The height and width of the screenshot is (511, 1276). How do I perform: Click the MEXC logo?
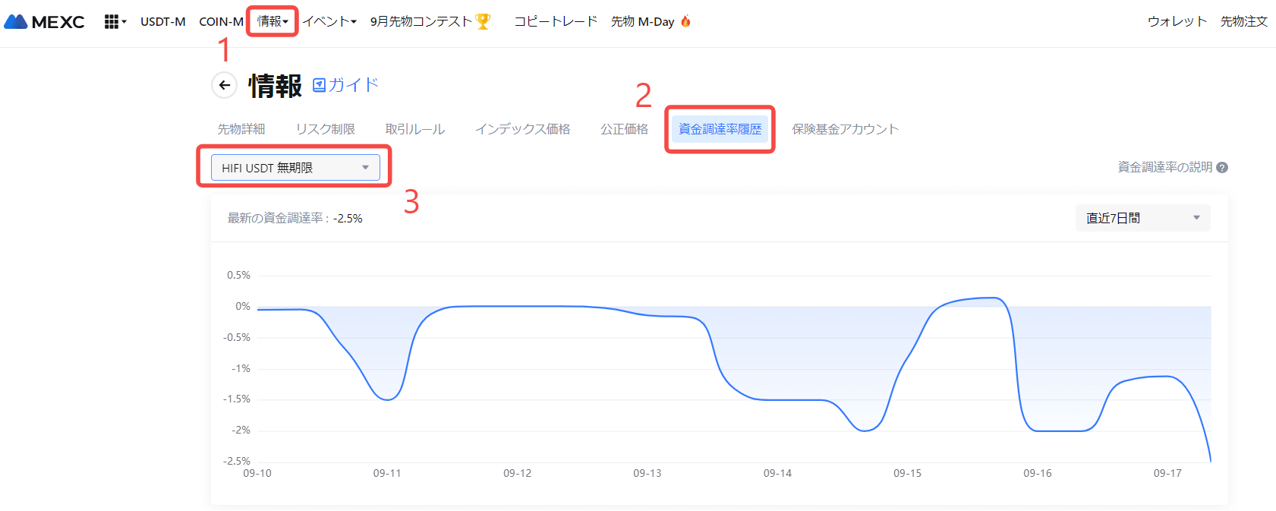44,22
